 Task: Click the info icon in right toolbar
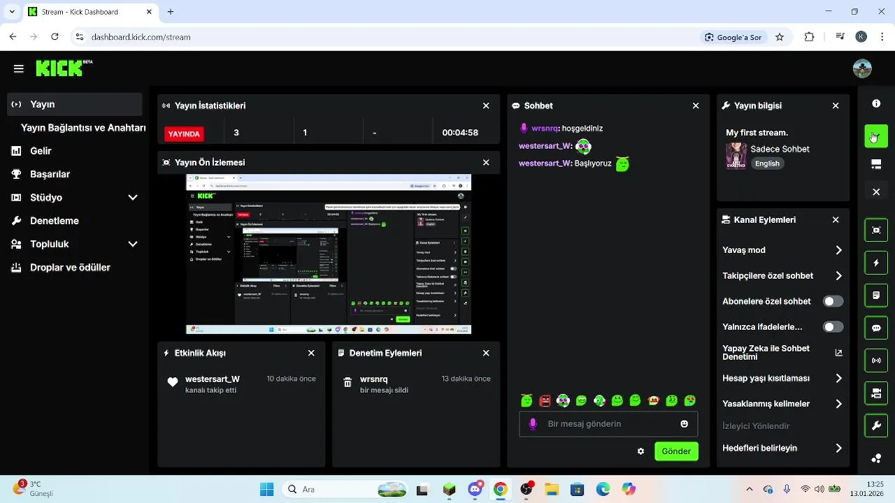pyautogui.click(x=876, y=103)
